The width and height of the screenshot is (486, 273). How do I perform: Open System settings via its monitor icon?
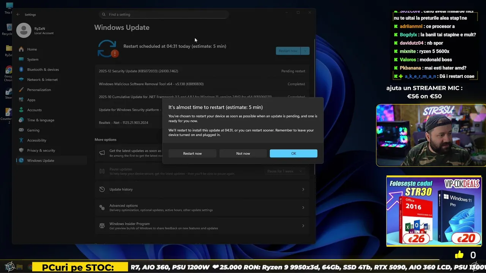click(x=21, y=59)
